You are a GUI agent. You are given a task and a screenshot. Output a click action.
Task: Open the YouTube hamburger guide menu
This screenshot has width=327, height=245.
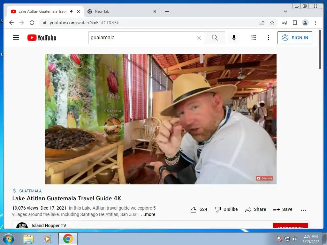[x=16, y=38]
